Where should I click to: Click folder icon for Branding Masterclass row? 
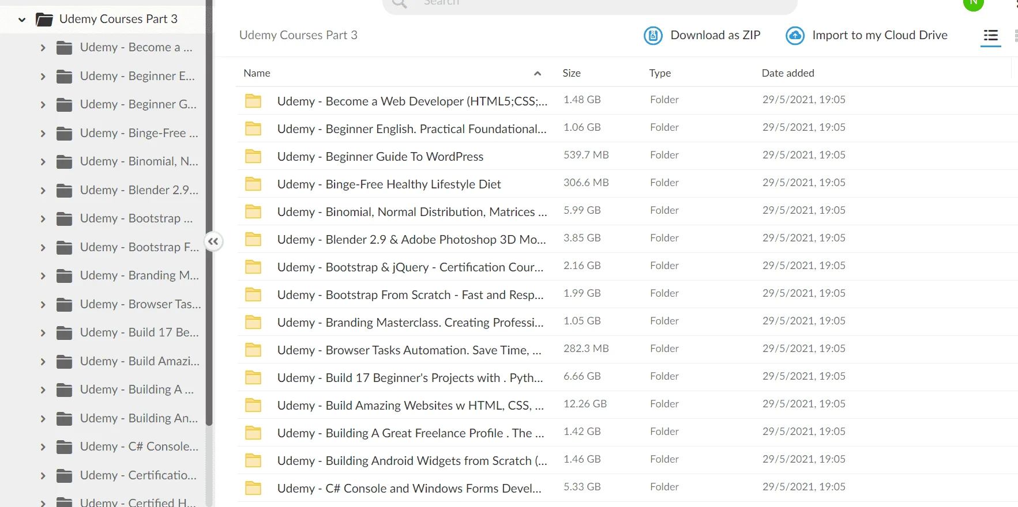click(x=253, y=322)
